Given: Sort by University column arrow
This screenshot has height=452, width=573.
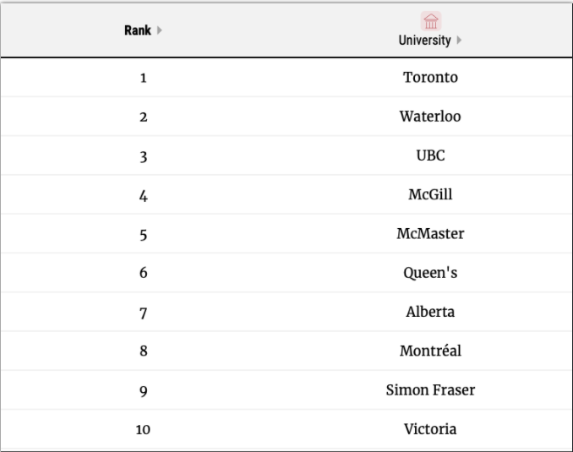Looking at the screenshot, I should click(x=461, y=41).
